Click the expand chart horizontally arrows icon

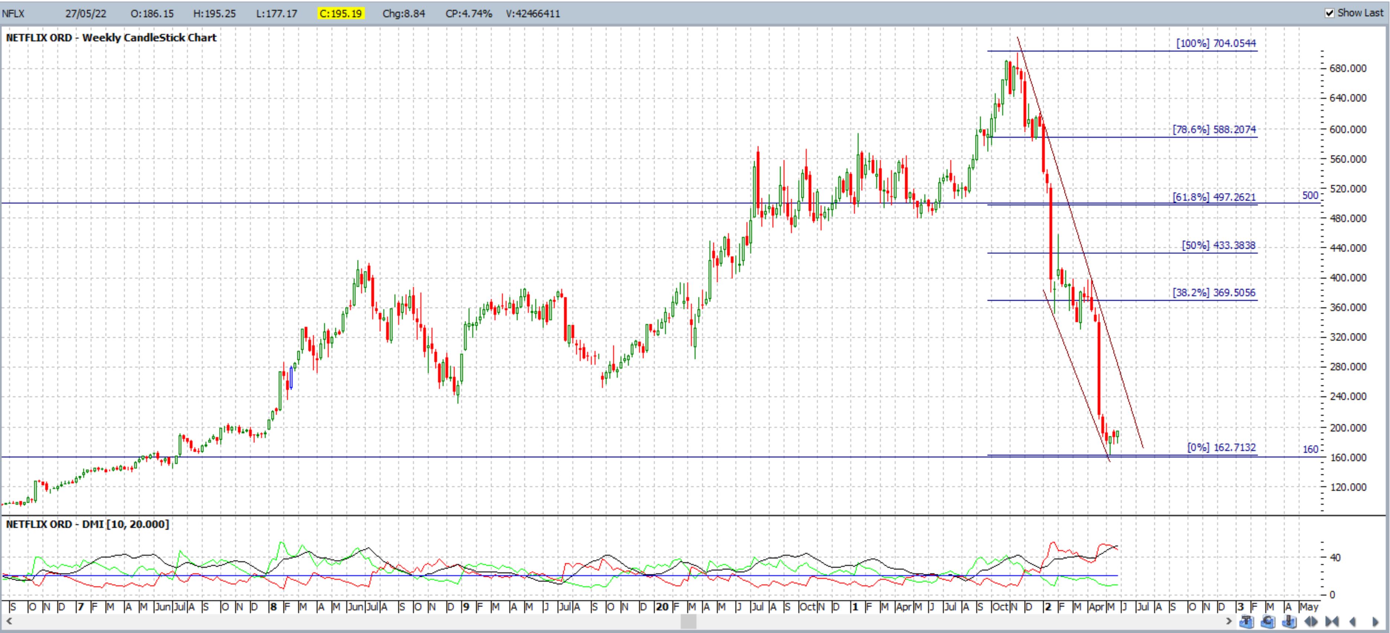tap(1311, 622)
